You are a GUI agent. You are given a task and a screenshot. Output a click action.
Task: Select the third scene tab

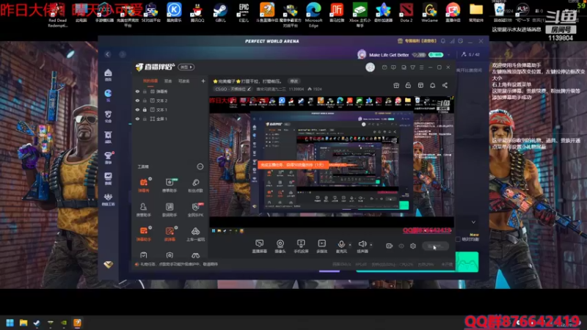coord(183,81)
